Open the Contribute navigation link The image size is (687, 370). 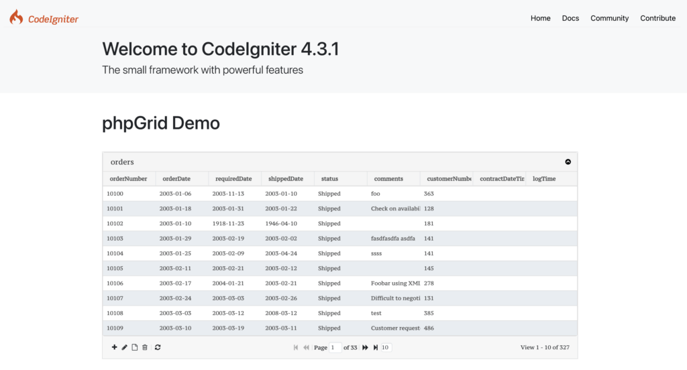point(657,18)
